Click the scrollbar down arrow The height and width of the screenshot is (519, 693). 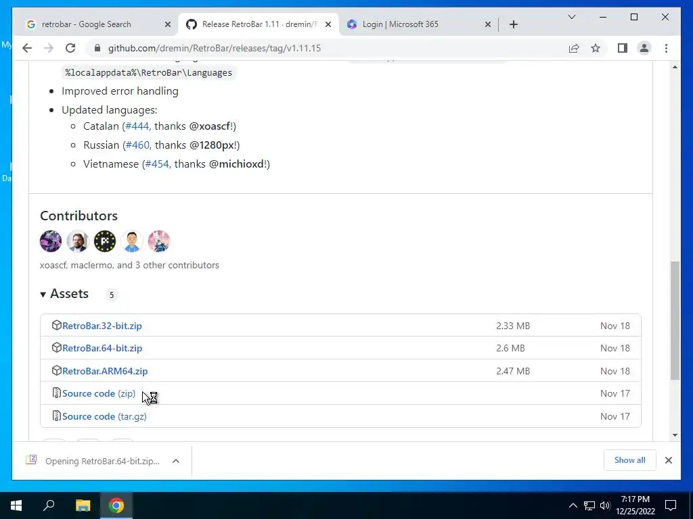[675, 435]
